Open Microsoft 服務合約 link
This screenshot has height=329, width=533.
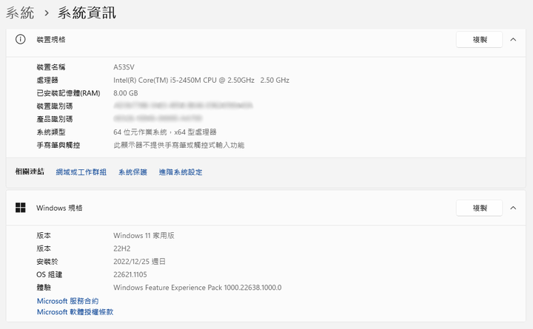pos(67,301)
